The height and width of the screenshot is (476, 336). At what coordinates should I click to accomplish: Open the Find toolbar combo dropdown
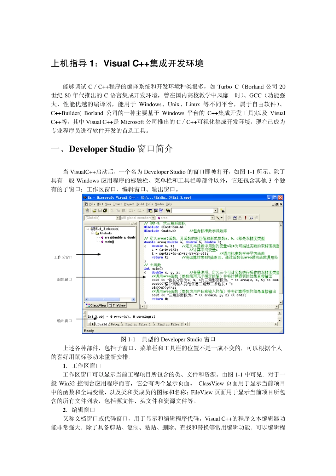point(215,210)
